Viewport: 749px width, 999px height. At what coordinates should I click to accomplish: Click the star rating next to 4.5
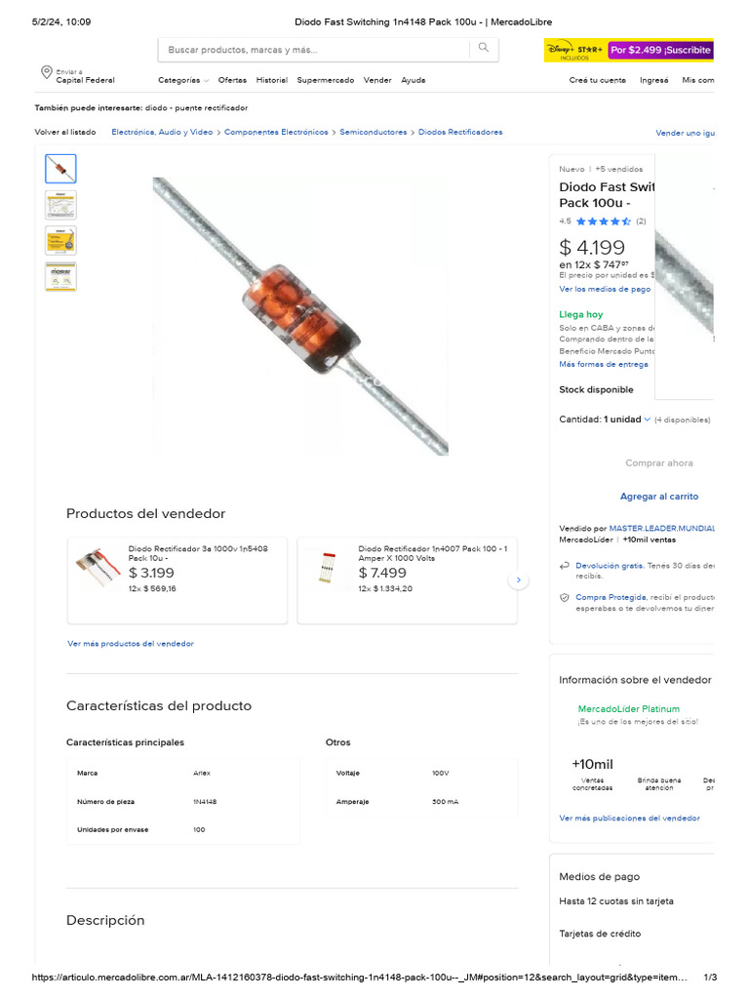pos(603,221)
